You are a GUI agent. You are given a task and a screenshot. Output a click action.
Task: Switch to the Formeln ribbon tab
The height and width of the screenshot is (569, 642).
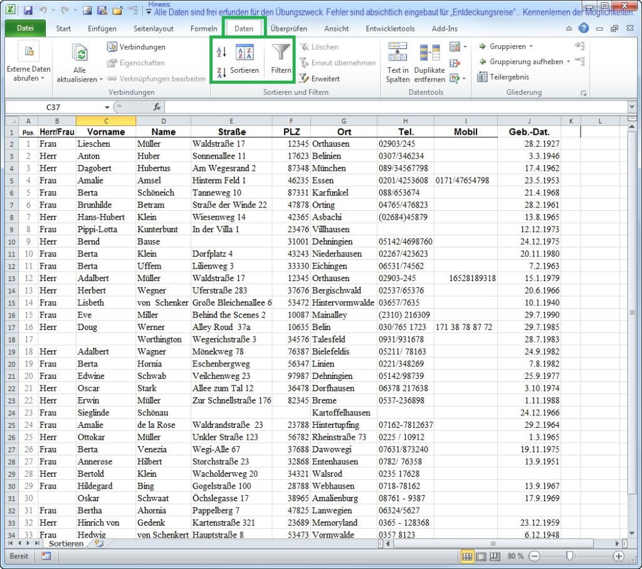(204, 28)
